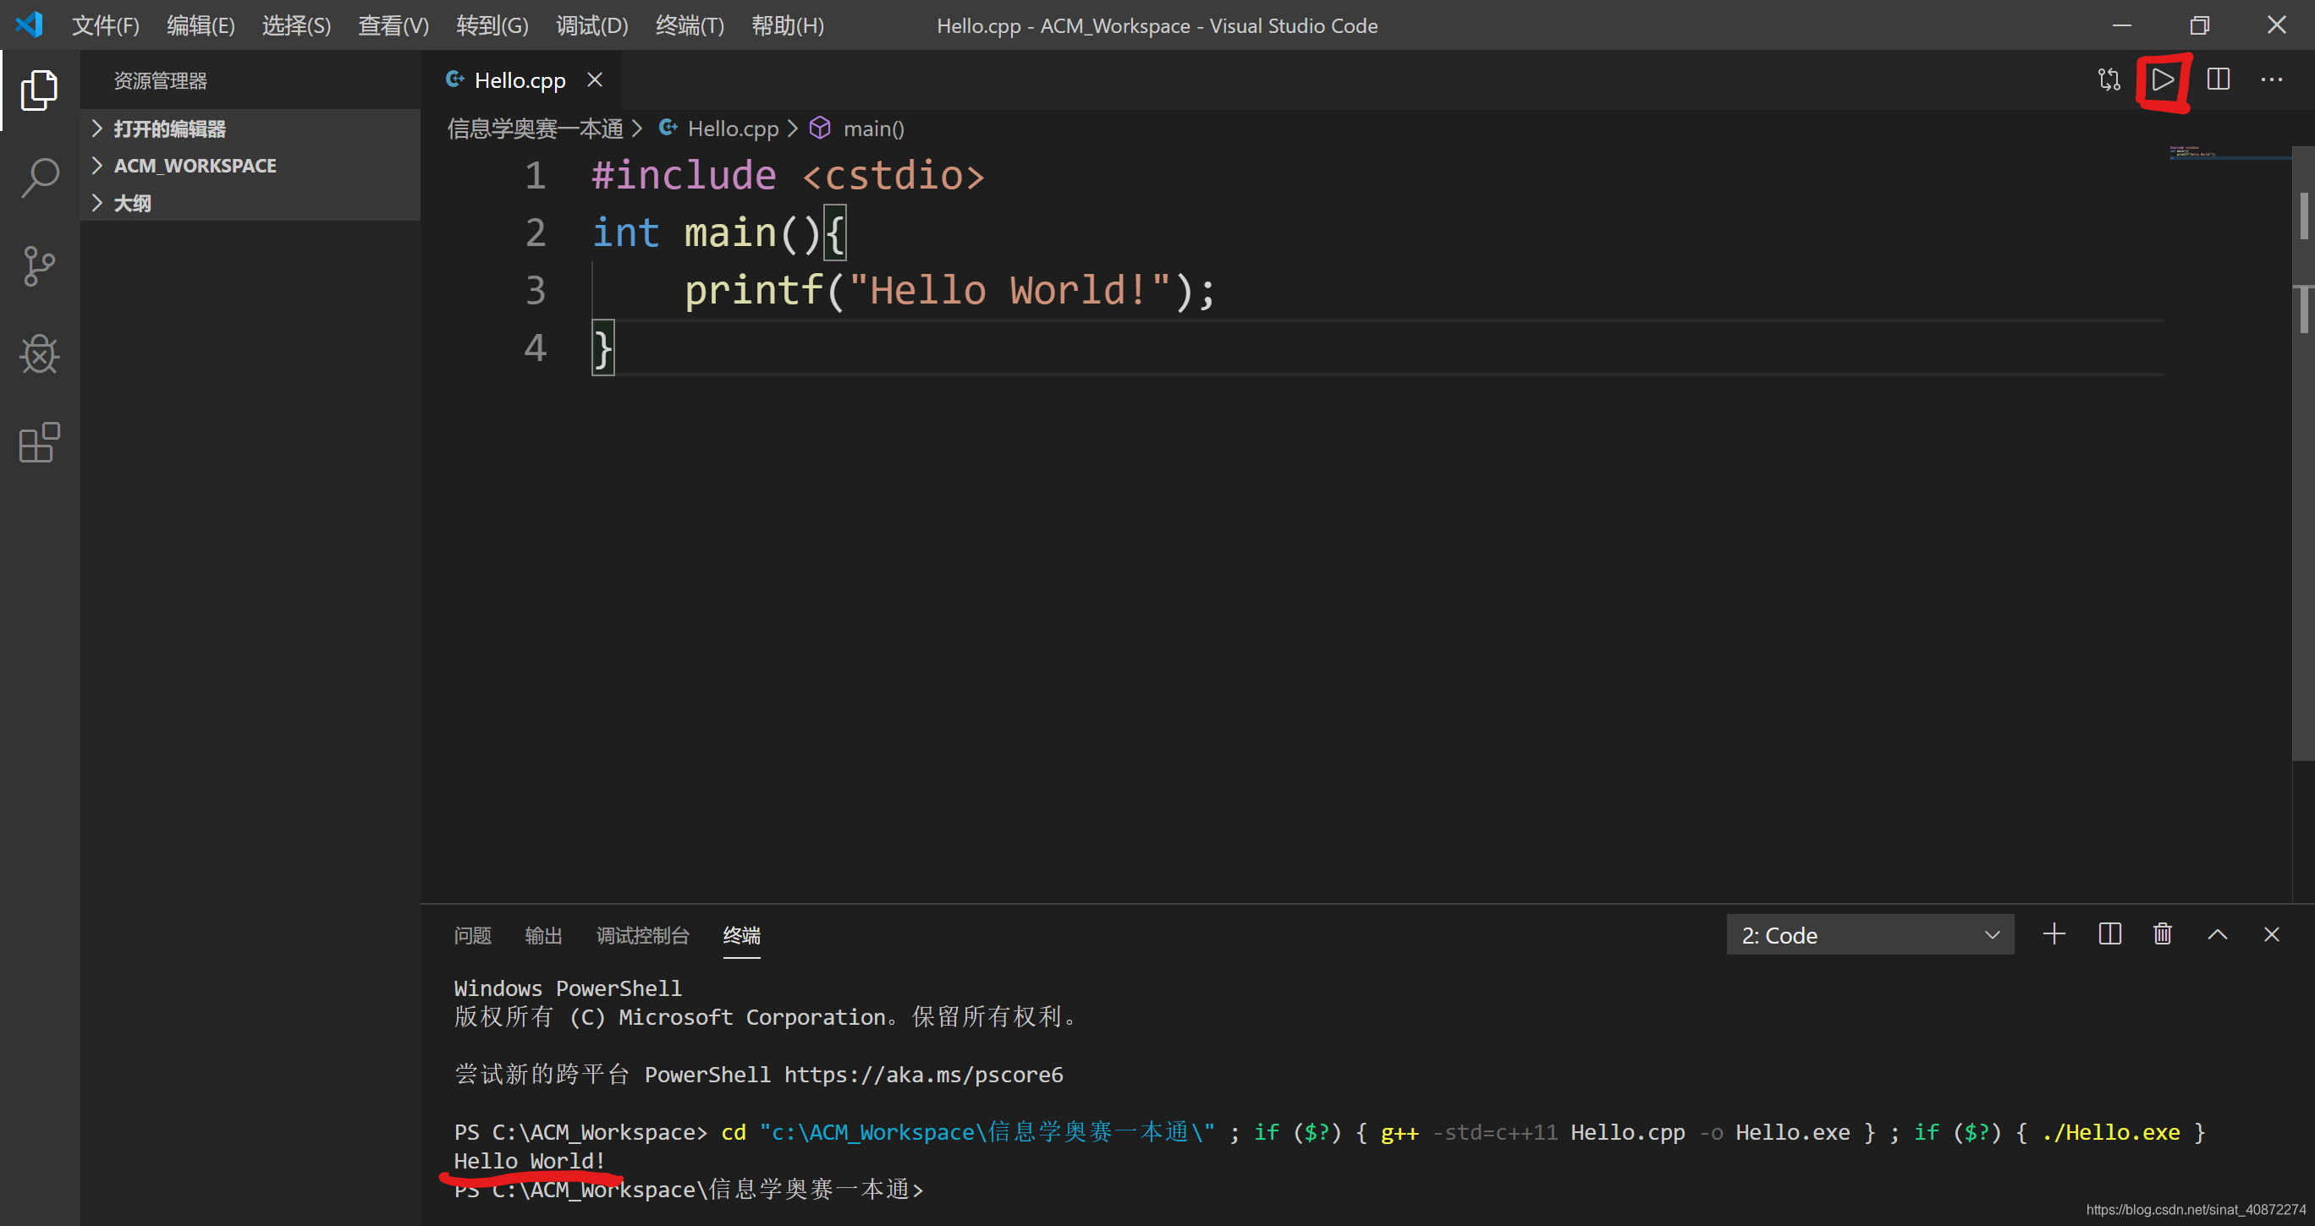This screenshot has height=1226, width=2315.
Task: Restore down the VS Code window
Action: [x=2199, y=25]
